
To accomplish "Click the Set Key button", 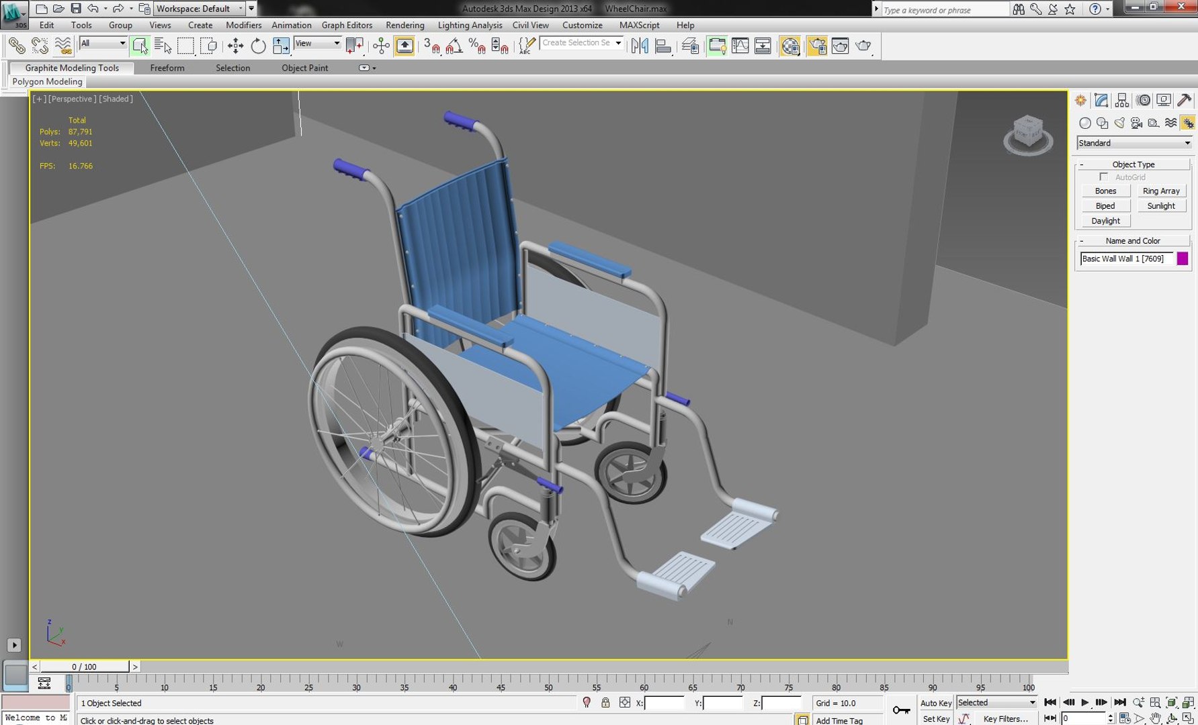I will pyautogui.click(x=935, y=718).
